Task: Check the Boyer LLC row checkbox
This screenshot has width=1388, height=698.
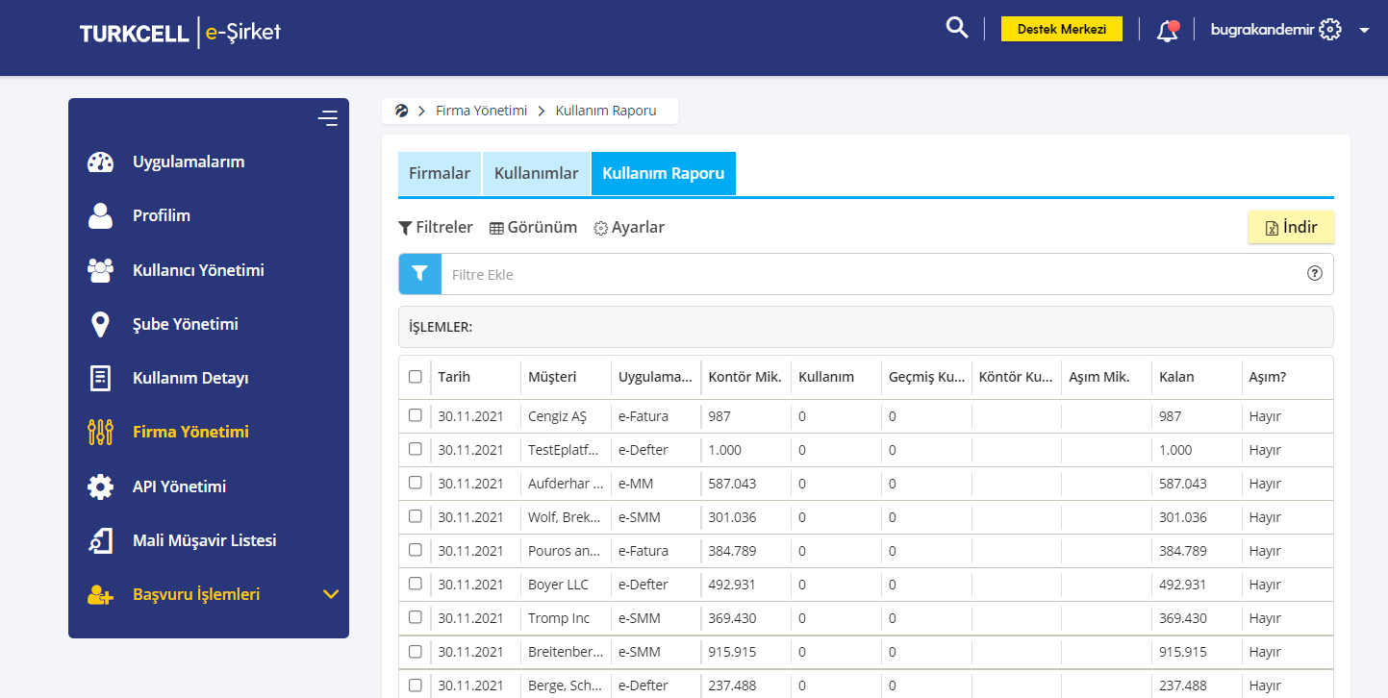Action: (x=416, y=584)
